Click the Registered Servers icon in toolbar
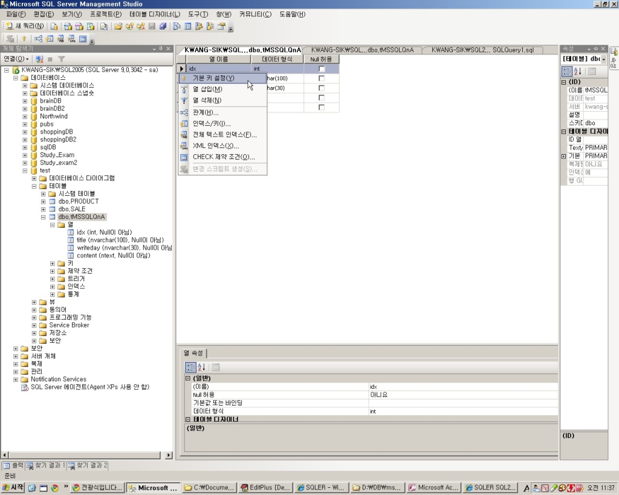 [177, 27]
